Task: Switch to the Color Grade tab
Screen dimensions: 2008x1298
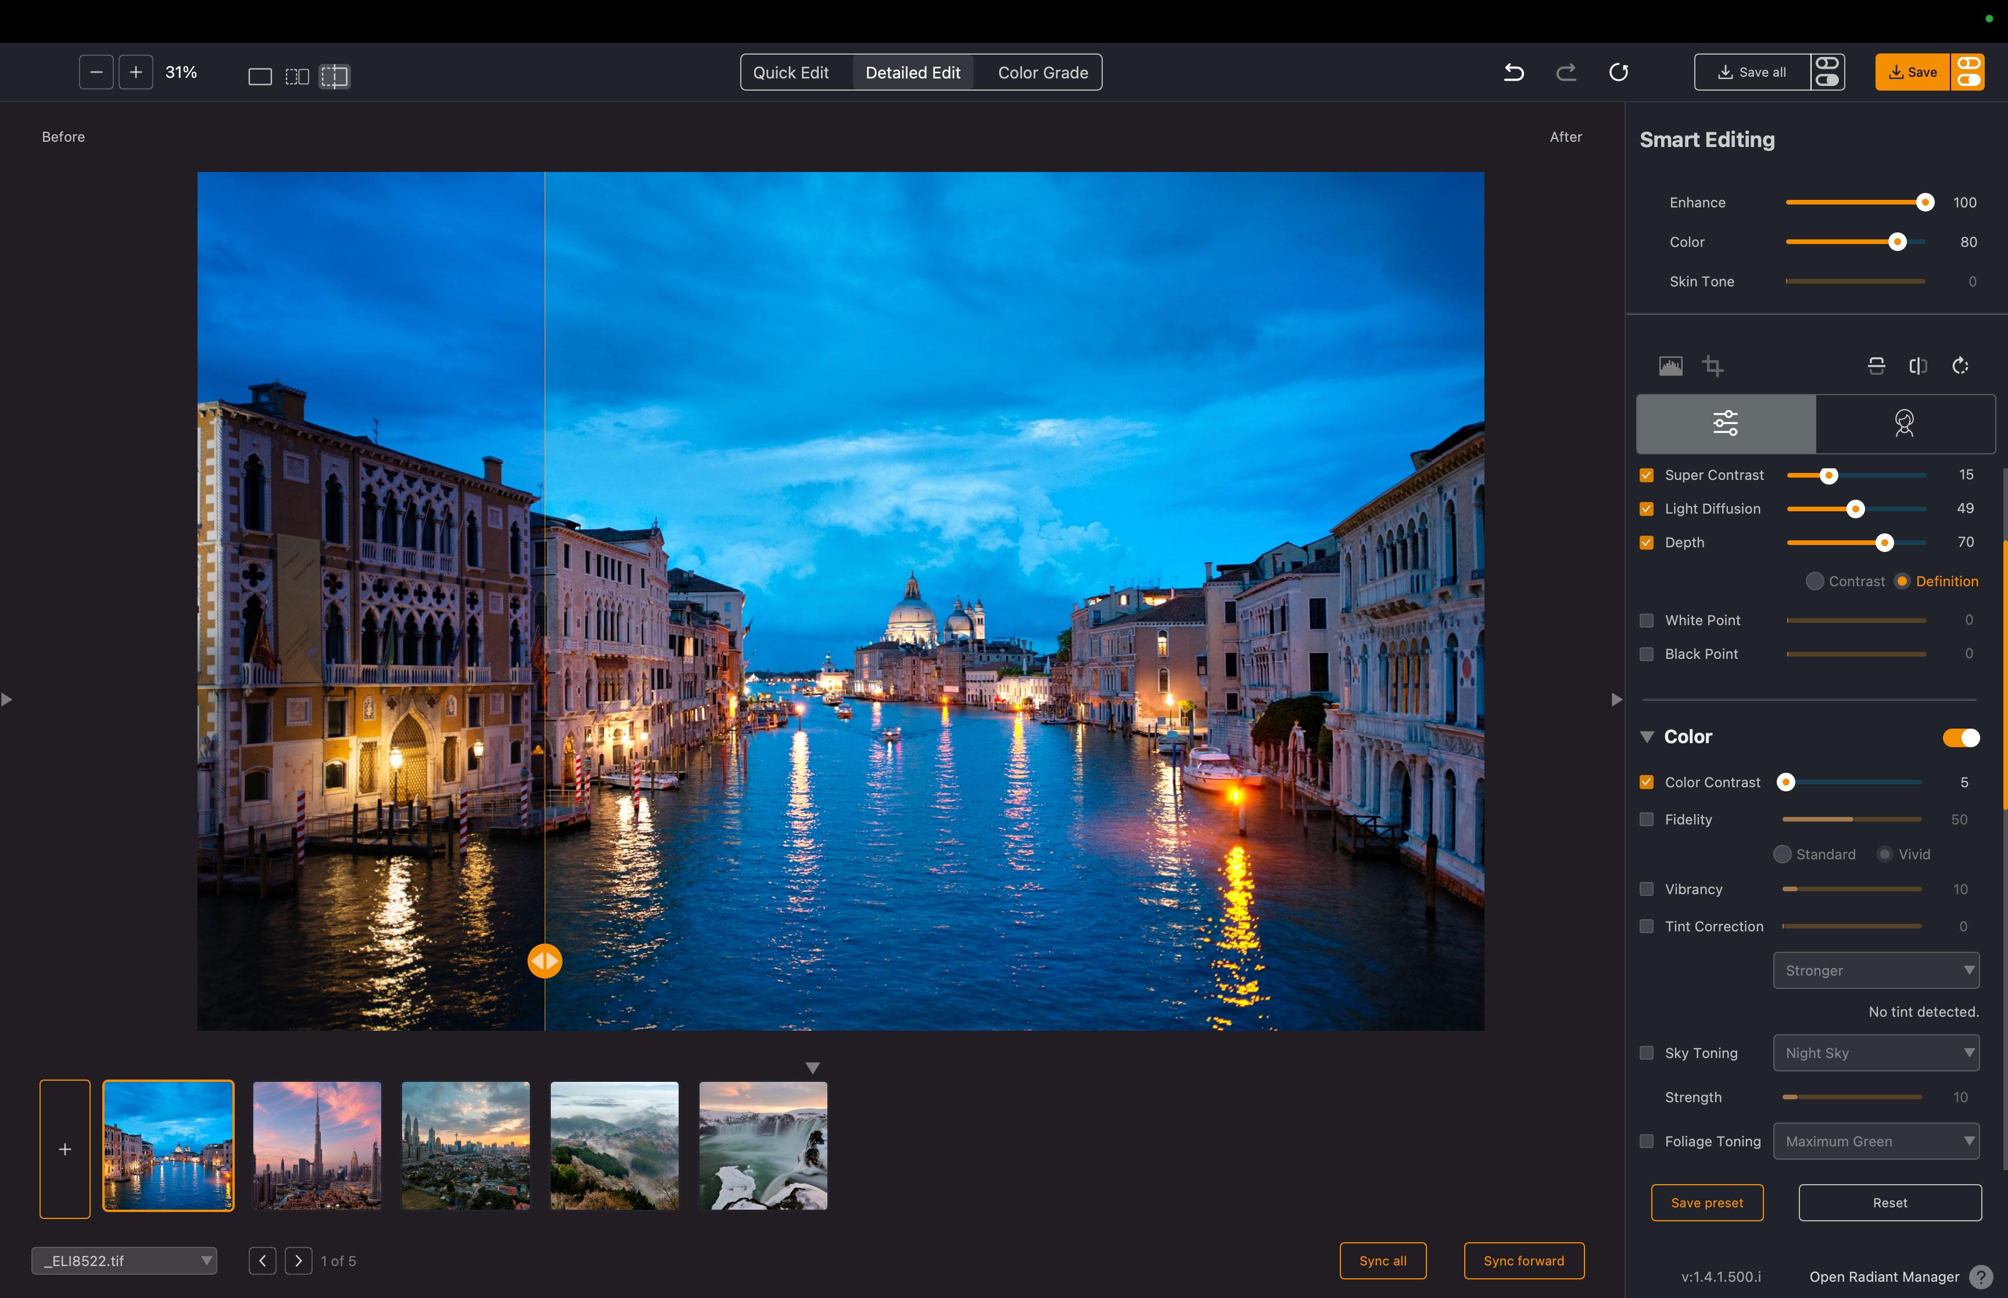Action: tap(1042, 73)
